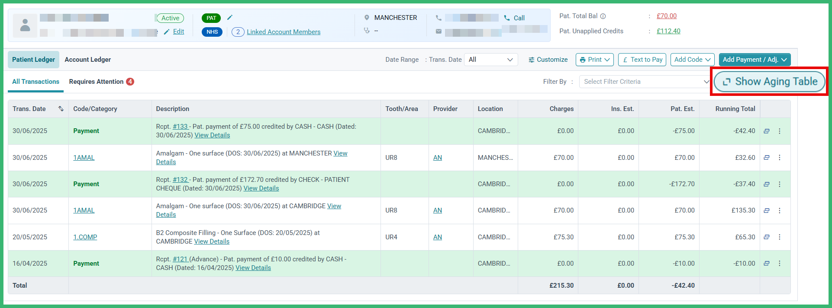Select the All Transactions tab
Screen dimensions: 832x308
click(35, 82)
